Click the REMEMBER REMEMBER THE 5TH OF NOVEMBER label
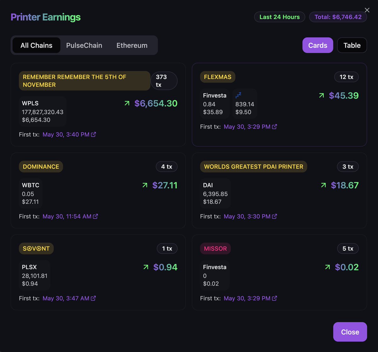Viewport: 378px width, 352px height. (84, 81)
